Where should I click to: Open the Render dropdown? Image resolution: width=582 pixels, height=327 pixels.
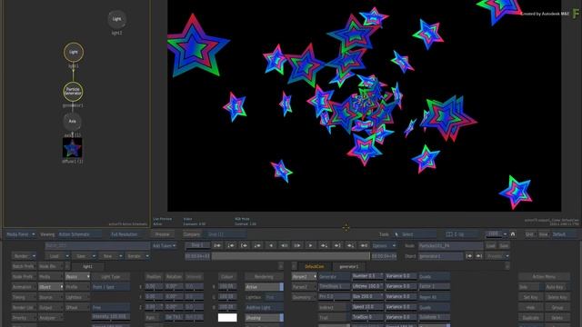pos(24,256)
